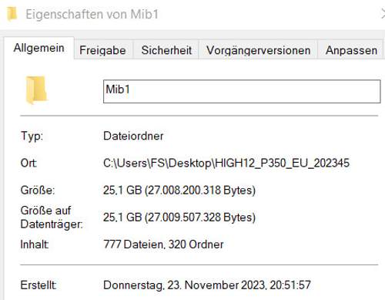Click the Erstellt label
The image size is (385, 300).
(38, 285)
